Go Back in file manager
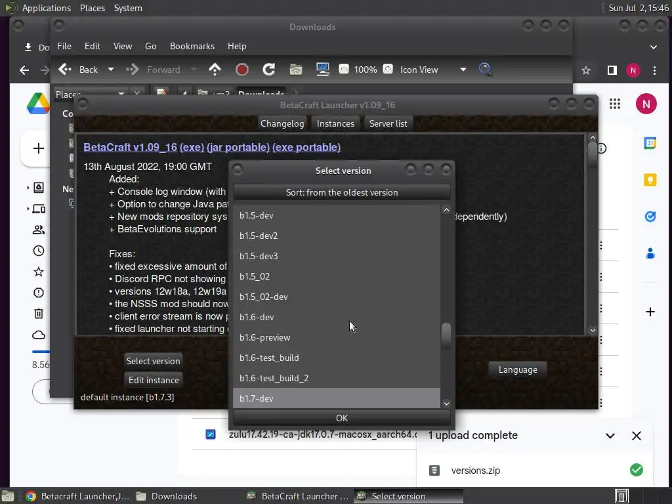Image resolution: width=672 pixels, height=504 pixels. click(x=79, y=70)
